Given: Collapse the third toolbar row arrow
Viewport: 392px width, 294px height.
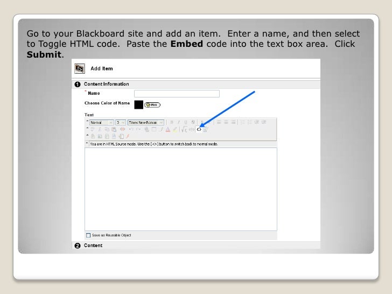Looking at the screenshot, I should point(87,135).
